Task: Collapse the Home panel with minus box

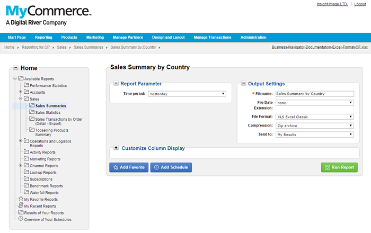Action: (15, 68)
